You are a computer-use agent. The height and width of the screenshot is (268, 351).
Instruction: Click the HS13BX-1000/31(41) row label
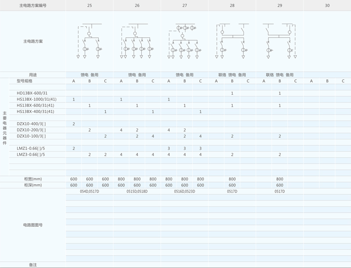36,100
